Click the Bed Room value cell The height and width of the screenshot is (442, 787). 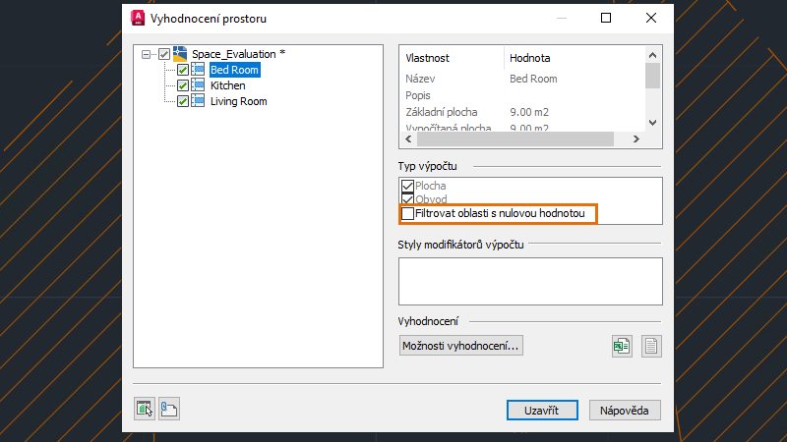(x=533, y=79)
